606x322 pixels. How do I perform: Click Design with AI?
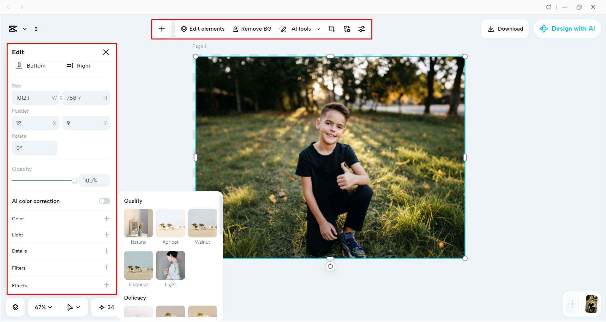tap(567, 28)
